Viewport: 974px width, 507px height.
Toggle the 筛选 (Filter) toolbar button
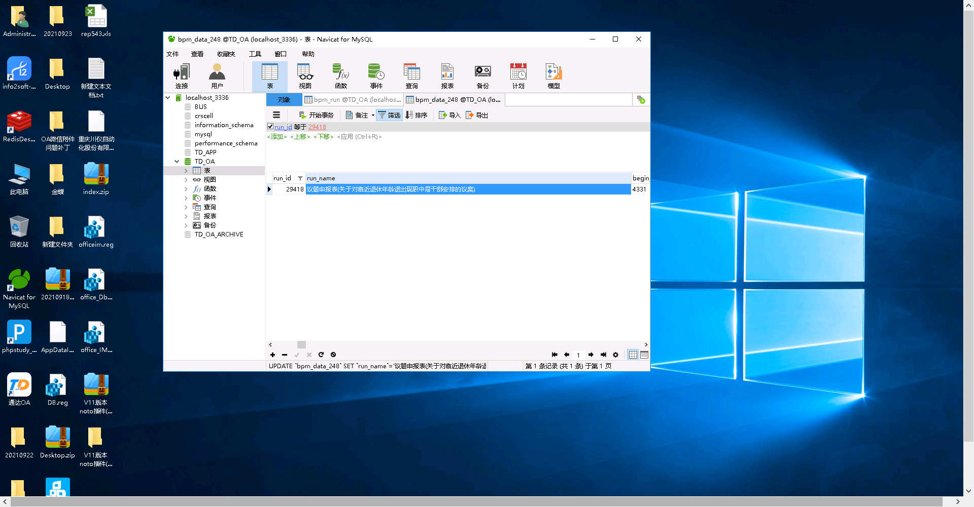point(389,115)
